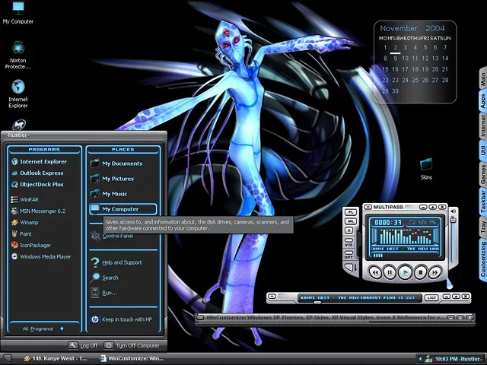487x365 pixels.
Task: Select My Documents in Places menu
Action: 122,163
